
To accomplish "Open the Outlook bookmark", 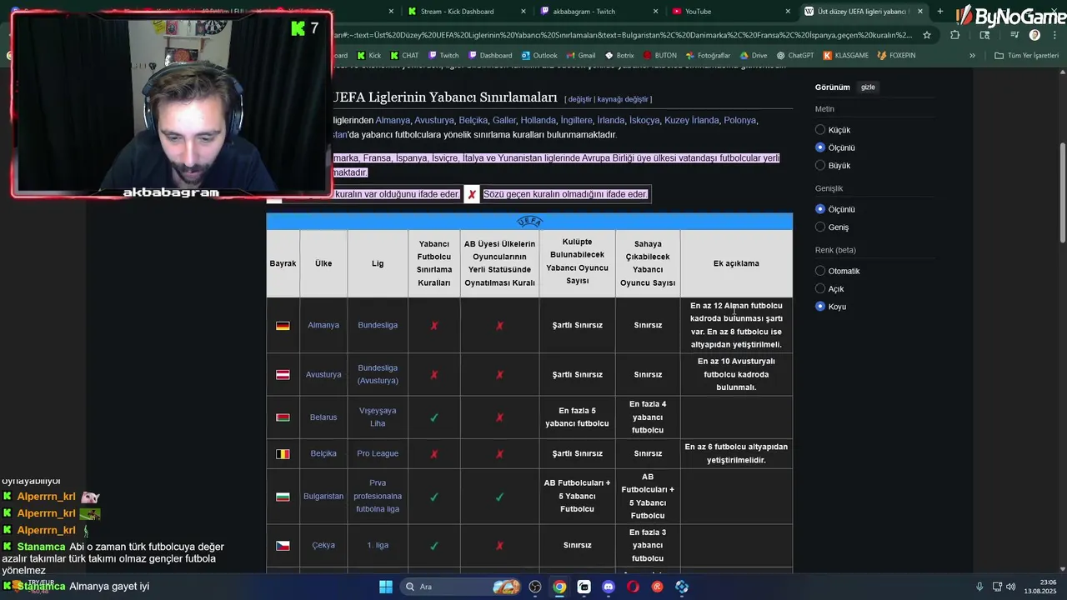I will pyautogui.click(x=539, y=56).
